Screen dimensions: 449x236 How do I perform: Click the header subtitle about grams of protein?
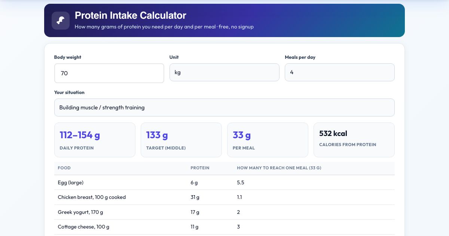click(x=164, y=27)
